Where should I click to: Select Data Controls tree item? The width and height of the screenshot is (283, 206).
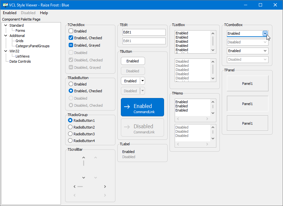[x=20, y=61]
